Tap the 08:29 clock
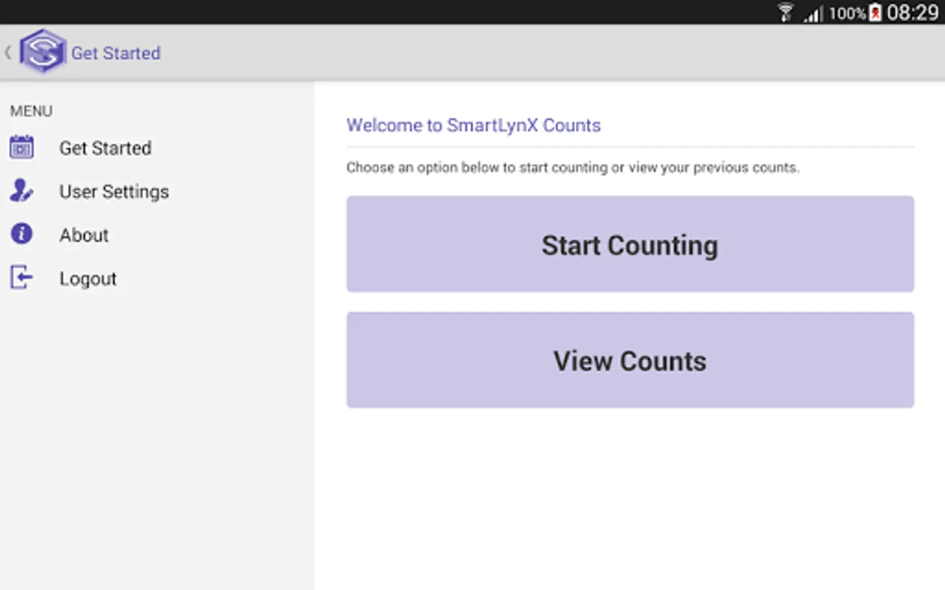Screen dimensions: 945x590 pos(913,12)
